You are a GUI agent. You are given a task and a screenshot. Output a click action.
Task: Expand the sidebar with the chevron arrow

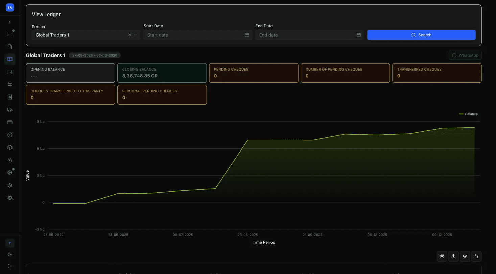[10, 22]
